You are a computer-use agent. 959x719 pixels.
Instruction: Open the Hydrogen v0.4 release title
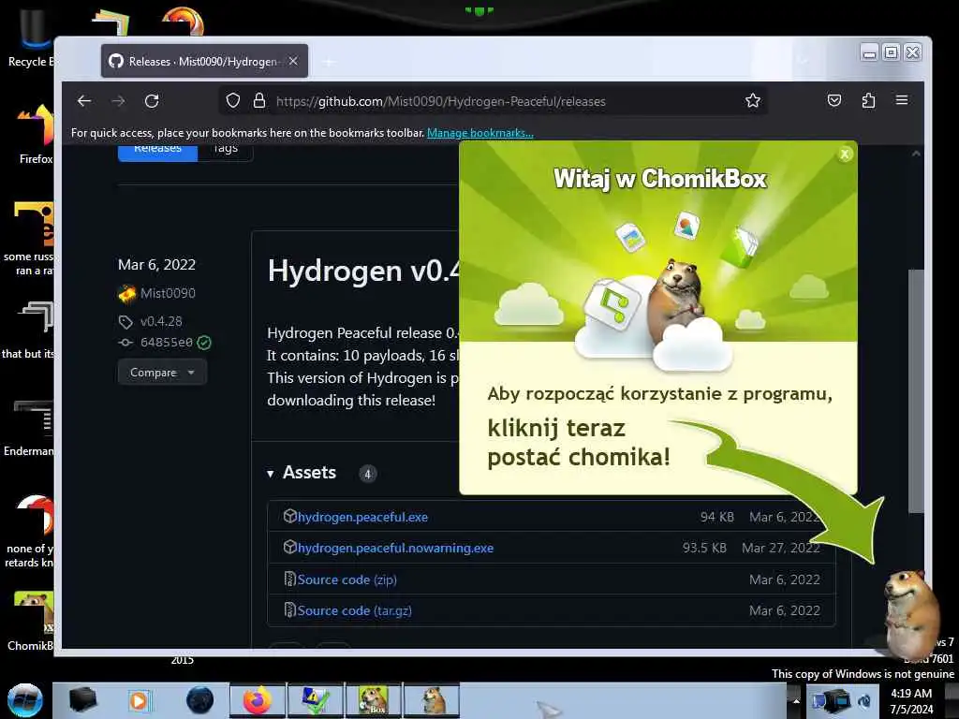[x=363, y=271]
